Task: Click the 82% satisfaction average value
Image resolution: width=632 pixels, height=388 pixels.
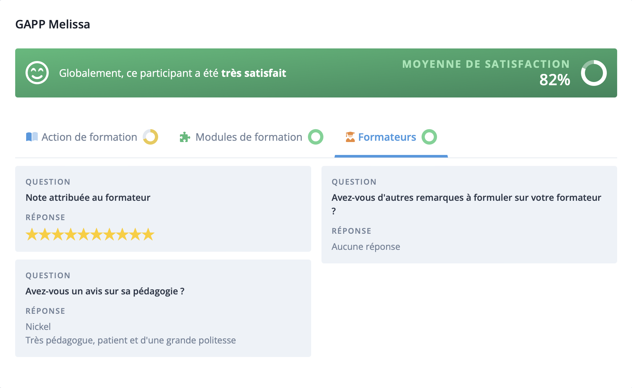Action: pos(554,80)
